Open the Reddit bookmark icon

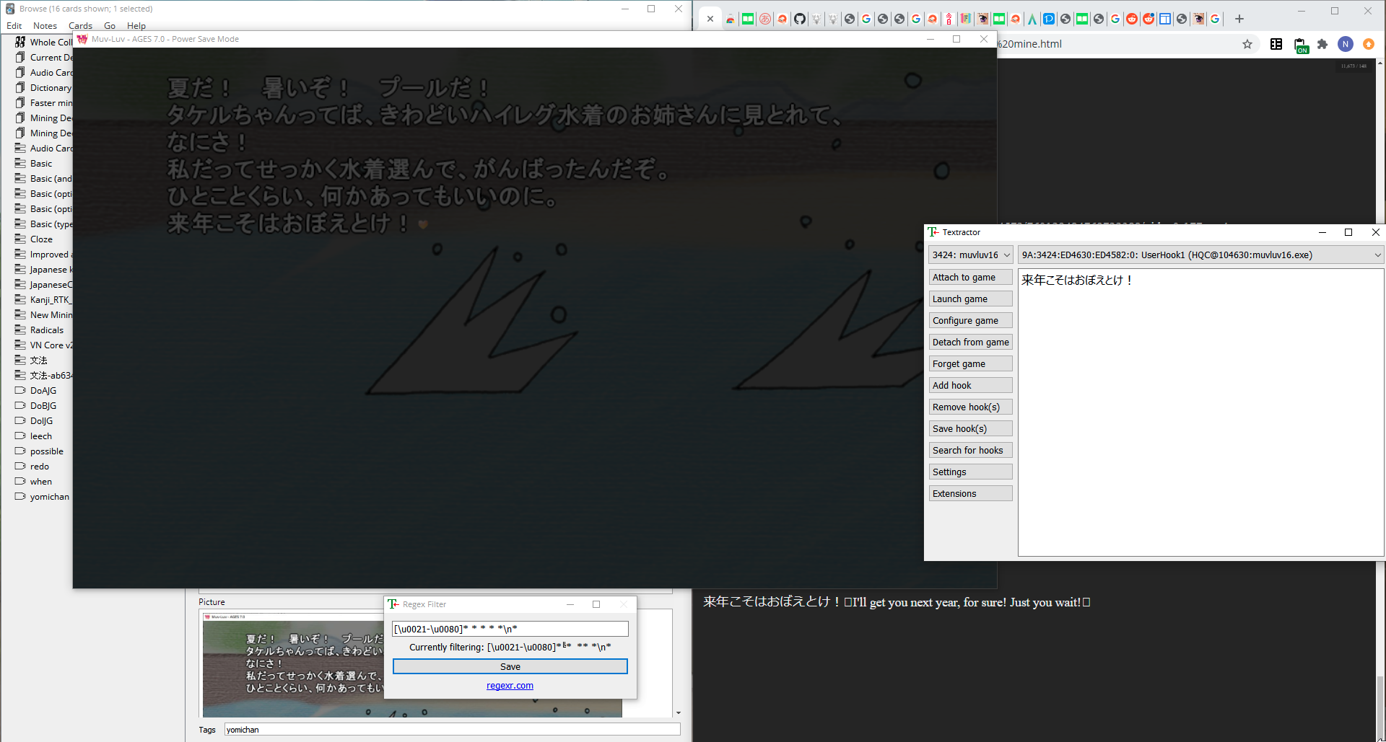1132,19
